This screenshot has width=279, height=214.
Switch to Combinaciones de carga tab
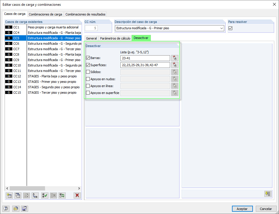[x=45, y=14]
